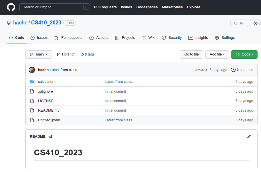The height and width of the screenshot is (174, 261).
Task: Open repository Settings tab
Action: (225, 38)
